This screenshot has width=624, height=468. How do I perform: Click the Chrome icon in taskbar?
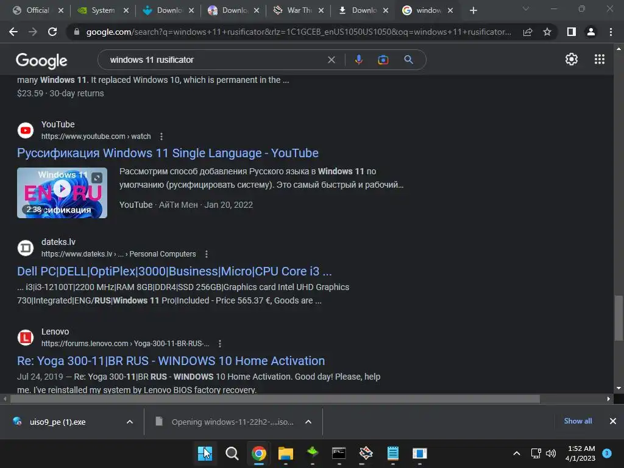click(x=258, y=453)
